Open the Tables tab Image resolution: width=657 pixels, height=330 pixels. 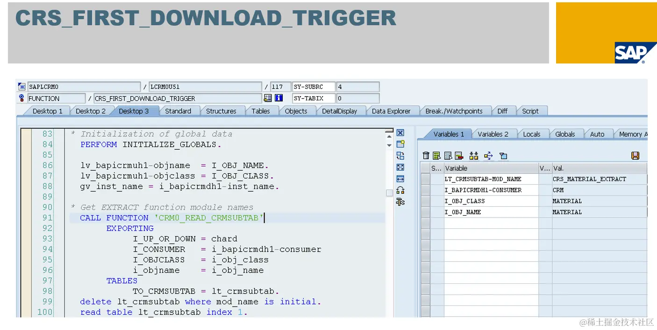pos(261,111)
